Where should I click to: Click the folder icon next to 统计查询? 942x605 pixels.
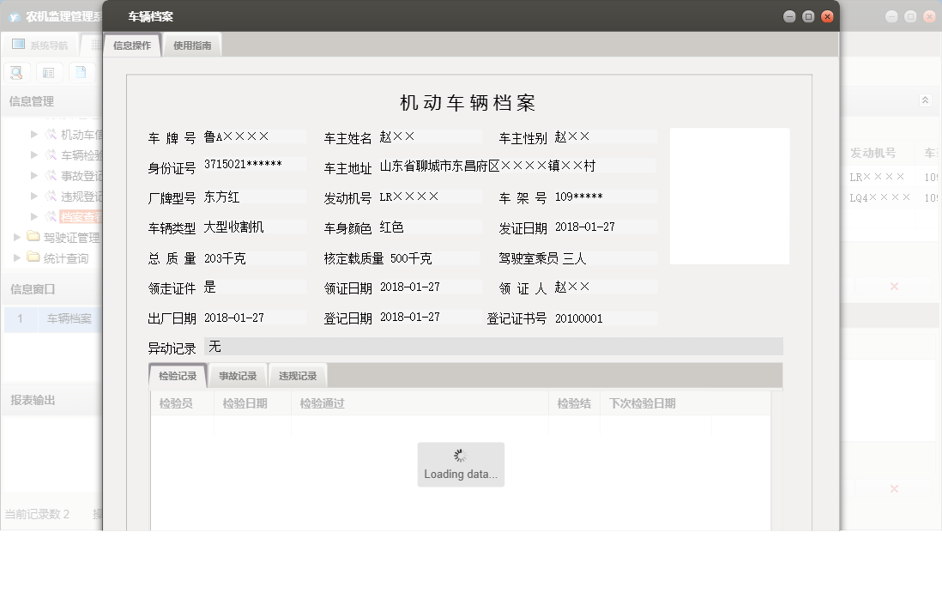tap(33, 257)
